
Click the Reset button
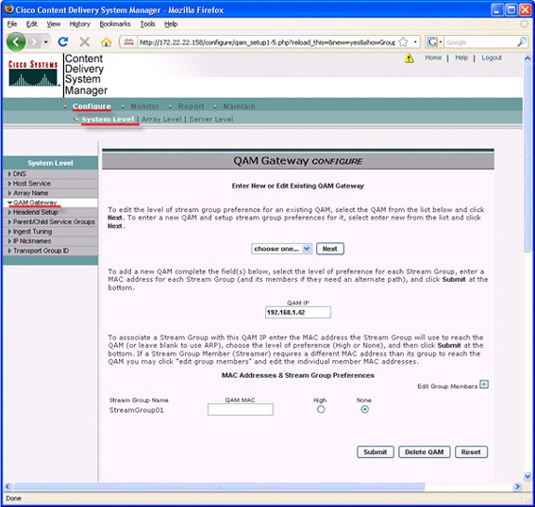click(471, 452)
